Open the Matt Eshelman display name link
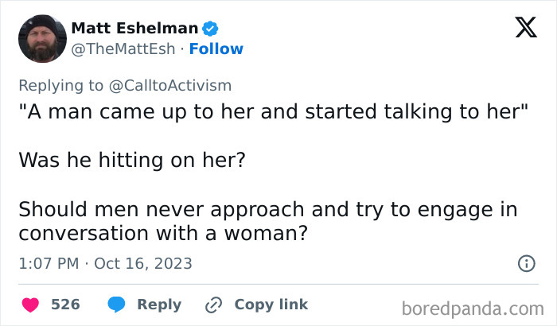The image size is (557, 326). [134, 28]
